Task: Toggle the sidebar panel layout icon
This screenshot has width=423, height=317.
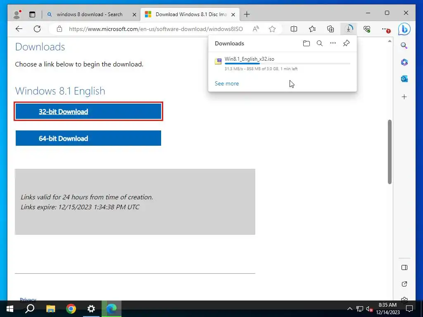Action: [404, 267]
